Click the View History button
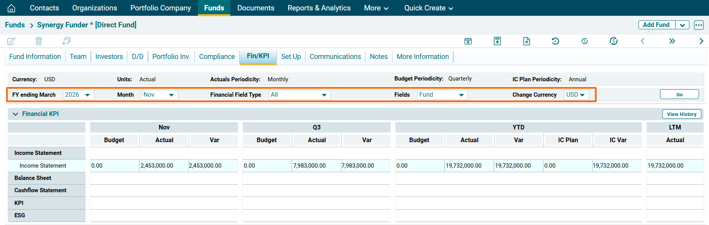The height and width of the screenshot is (225, 709). click(x=681, y=114)
